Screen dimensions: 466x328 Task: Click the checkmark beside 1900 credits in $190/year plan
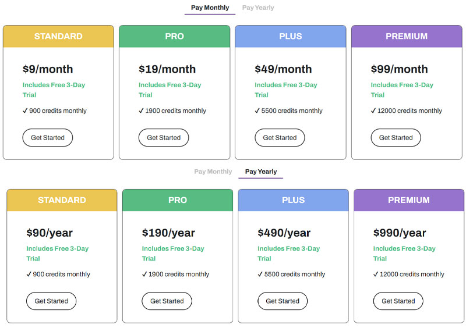[x=144, y=274]
